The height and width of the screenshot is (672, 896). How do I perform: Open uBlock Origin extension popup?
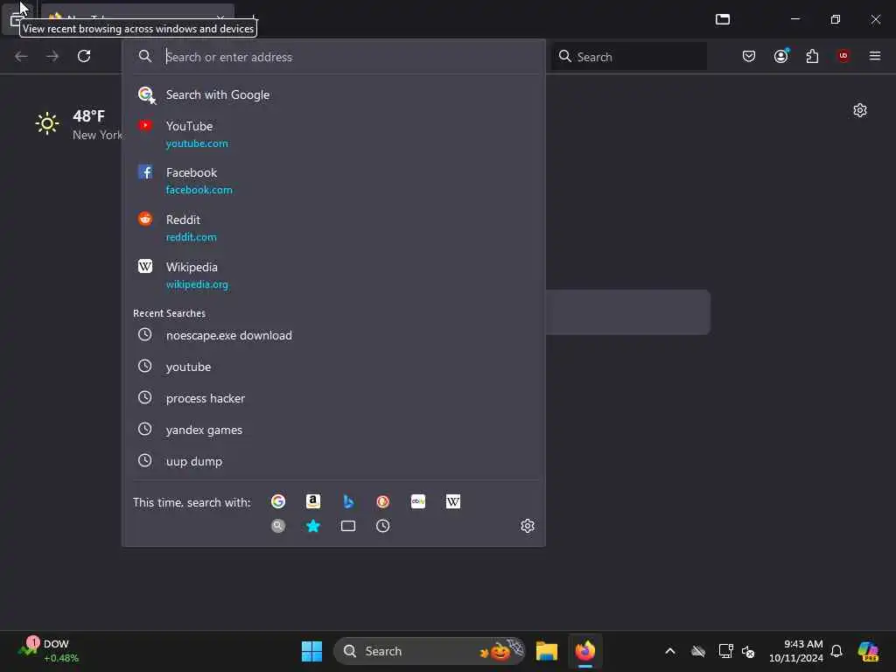[843, 56]
